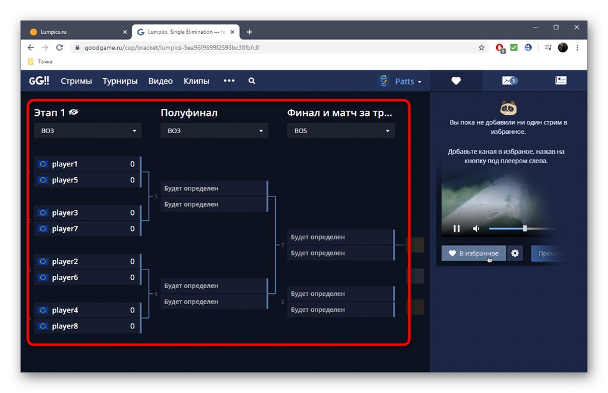Click player1's score value 0
The image size is (608, 393).
pos(132,164)
